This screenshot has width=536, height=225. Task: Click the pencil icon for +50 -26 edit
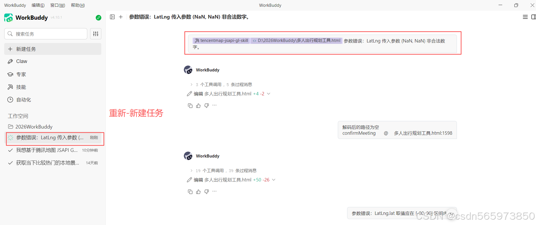pos(189,180)
